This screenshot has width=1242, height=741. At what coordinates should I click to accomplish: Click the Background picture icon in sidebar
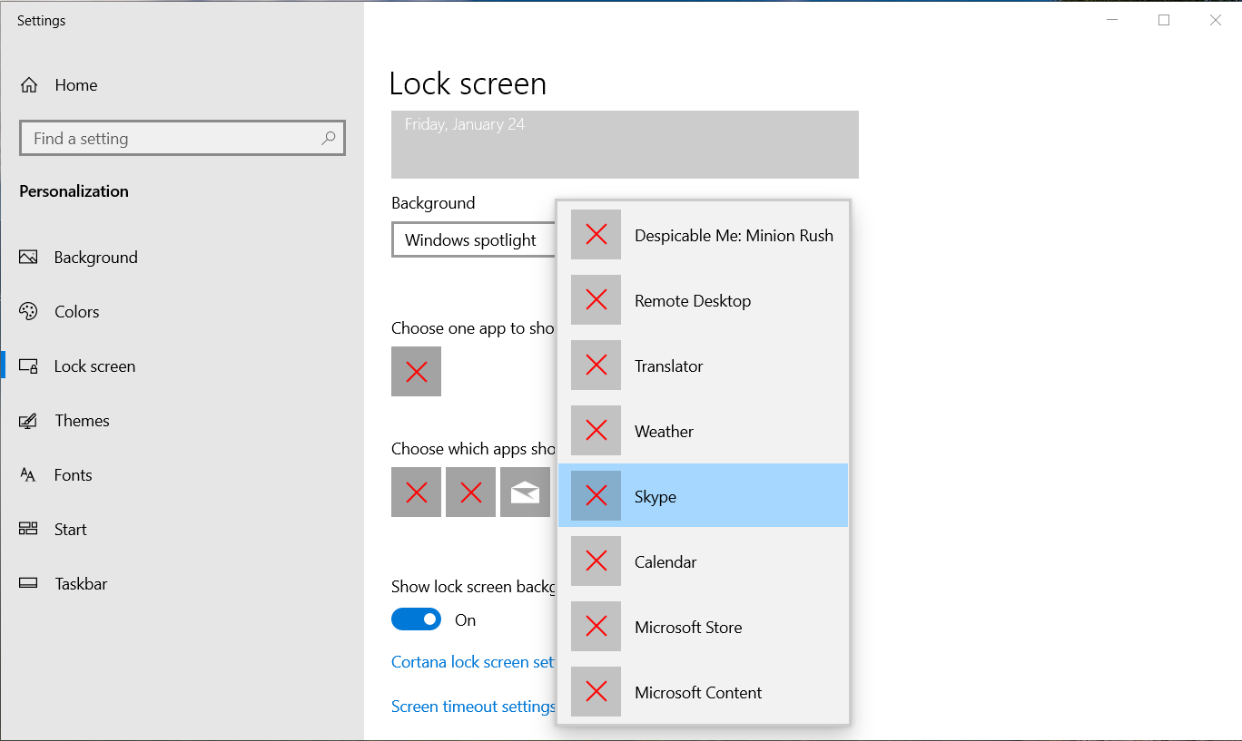pyautogui.click(x=28, y=258)
